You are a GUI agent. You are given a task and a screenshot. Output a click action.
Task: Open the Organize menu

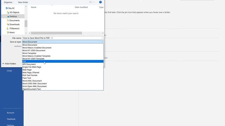point(8,2)
